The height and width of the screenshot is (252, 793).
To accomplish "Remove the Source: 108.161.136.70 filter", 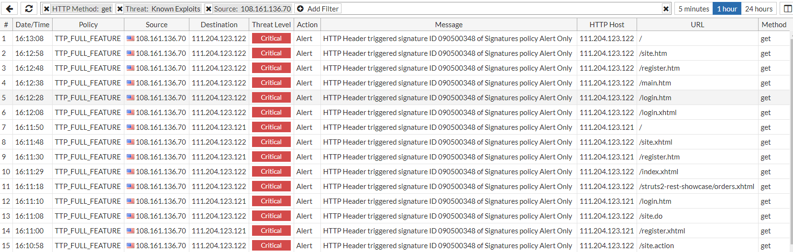I will point(209,9).
